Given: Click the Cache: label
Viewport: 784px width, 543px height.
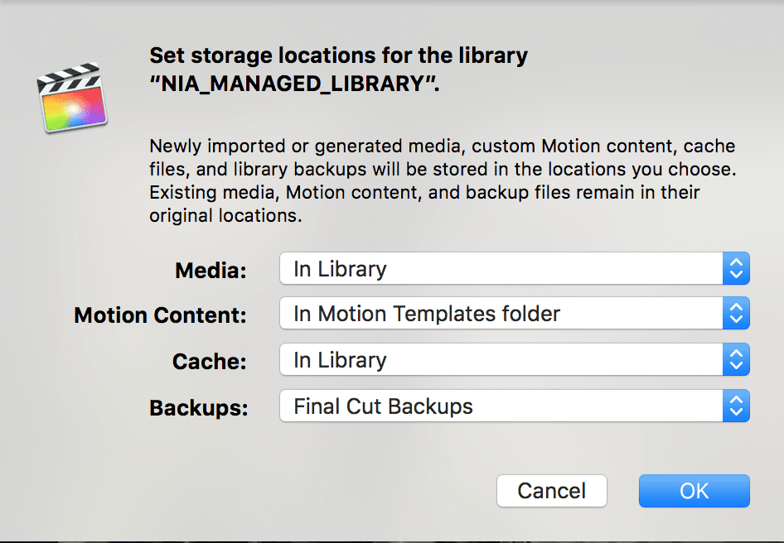Looking at the screenshot, I should click(x=209, y=361).
